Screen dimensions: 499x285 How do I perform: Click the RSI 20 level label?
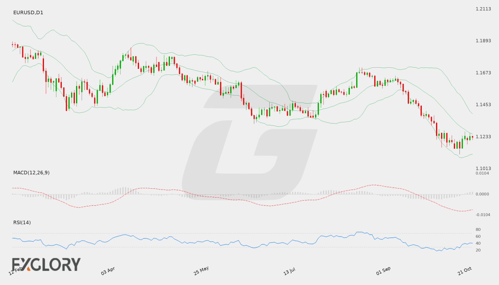(x=478, y=250)
